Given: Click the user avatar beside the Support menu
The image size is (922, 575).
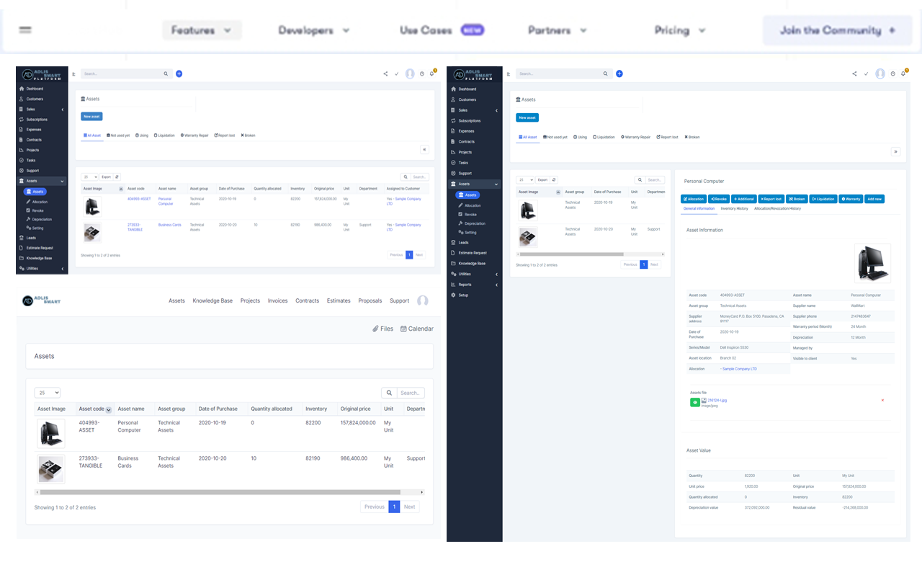Looking at the screenshot, I should coord(423,301).
